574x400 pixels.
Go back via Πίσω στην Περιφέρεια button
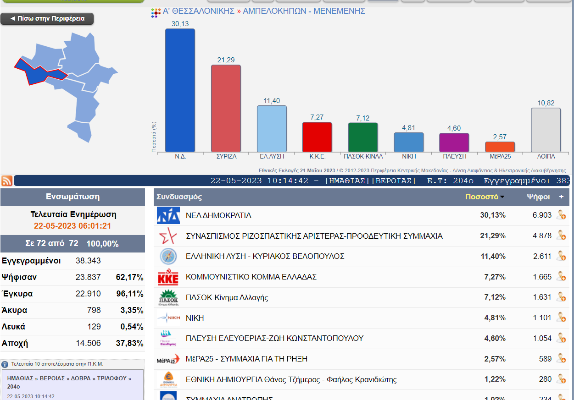(x=47, y=19)
